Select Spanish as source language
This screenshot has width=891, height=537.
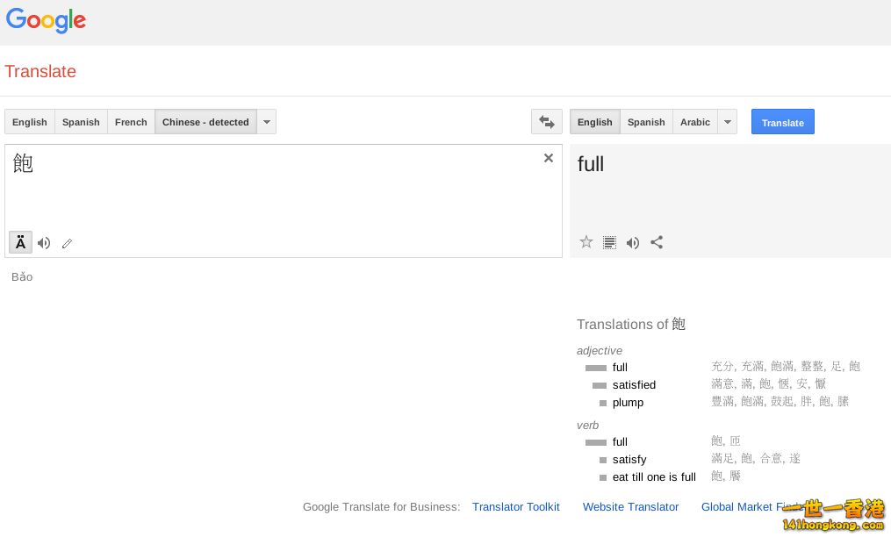81,122
